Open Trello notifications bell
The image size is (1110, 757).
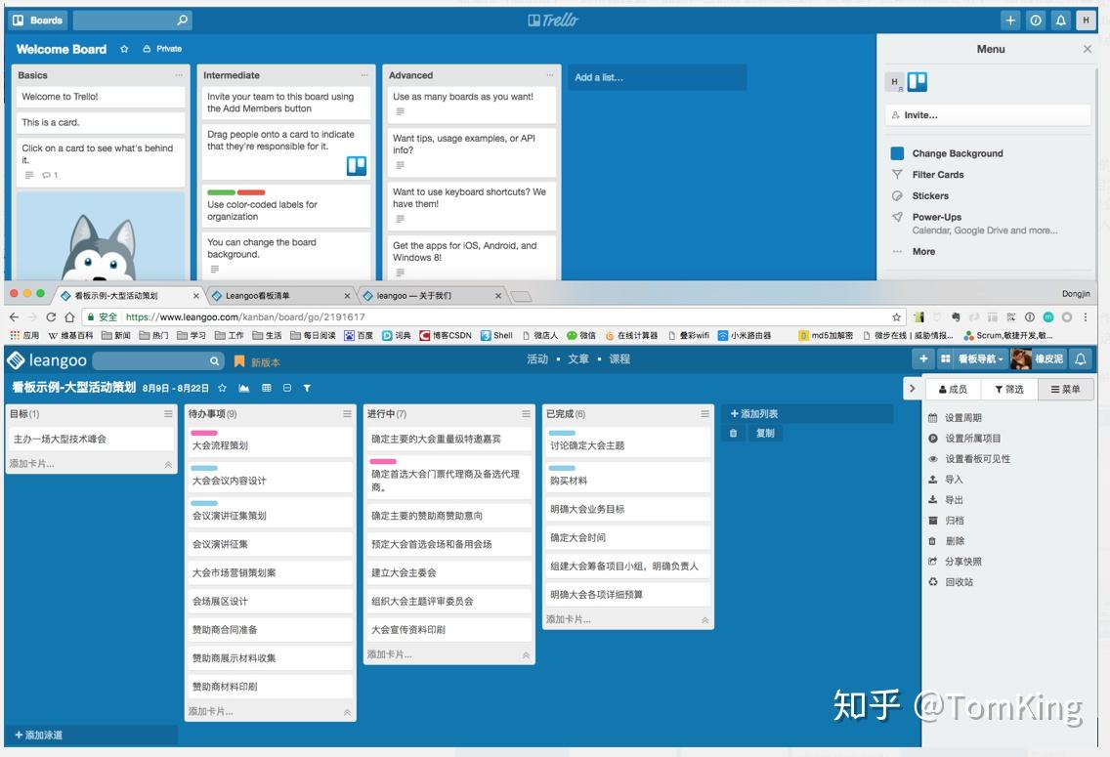[x=1060, y=21]
